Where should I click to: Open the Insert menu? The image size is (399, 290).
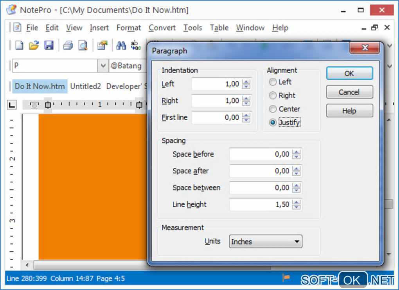[99, 27]
